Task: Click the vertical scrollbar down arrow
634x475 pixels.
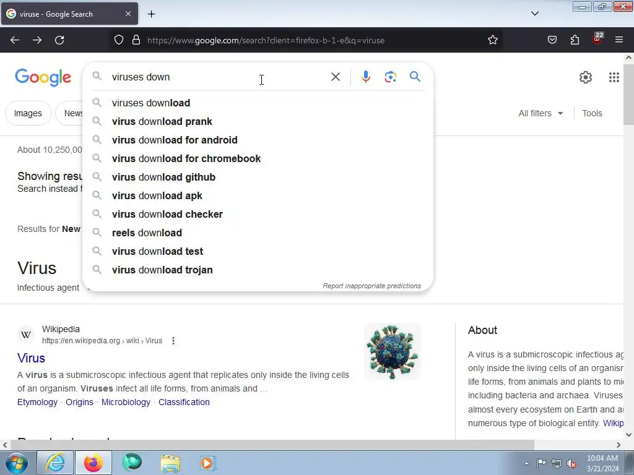Action: (629, 435)
